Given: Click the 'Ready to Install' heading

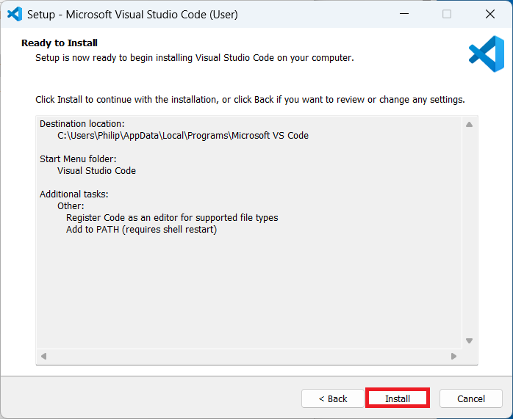Looking at the screenshot, I should tap(60, 43).
